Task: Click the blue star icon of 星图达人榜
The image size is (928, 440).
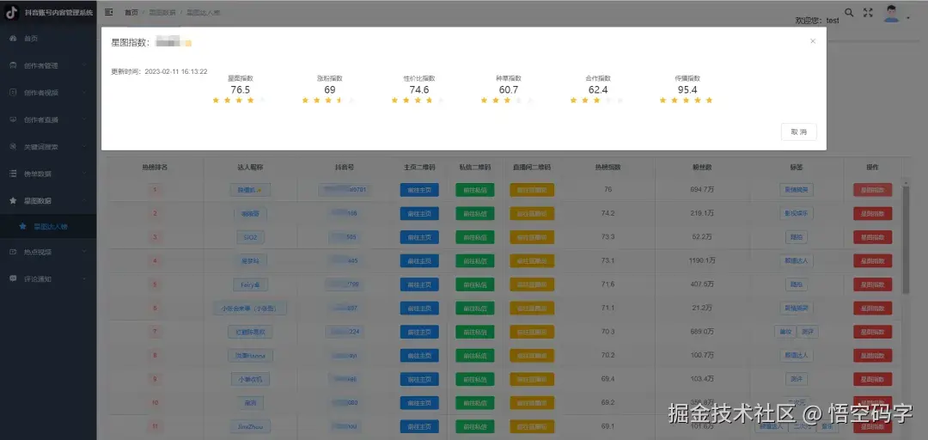Action: point(22,226)
